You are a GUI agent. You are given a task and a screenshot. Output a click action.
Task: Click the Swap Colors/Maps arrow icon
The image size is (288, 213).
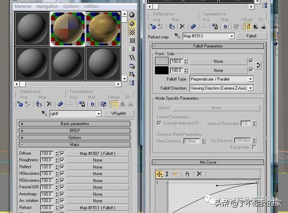(x=258, y=66)
